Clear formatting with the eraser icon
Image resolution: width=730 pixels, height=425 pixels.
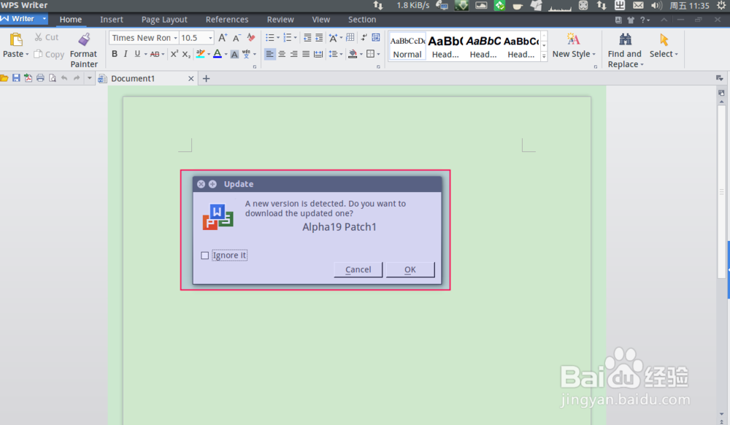[251, 38]
